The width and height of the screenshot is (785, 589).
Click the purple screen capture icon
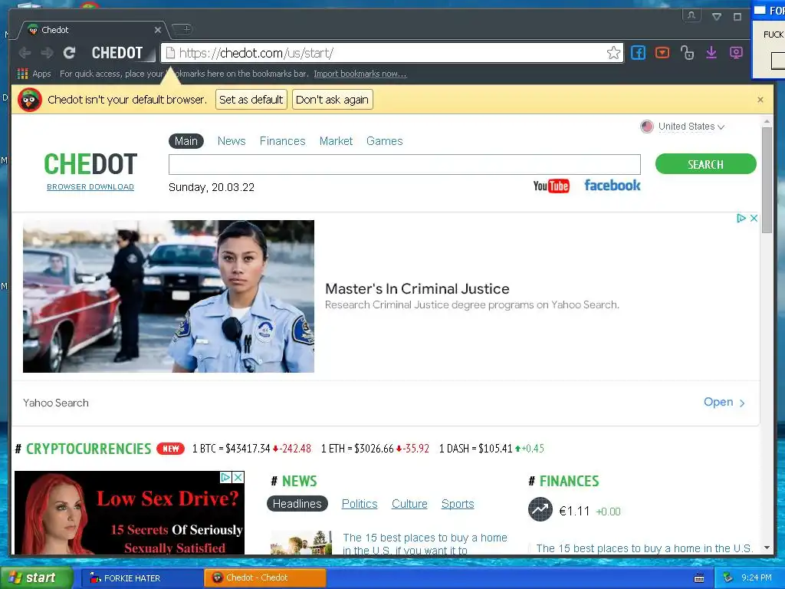point(736,53)
